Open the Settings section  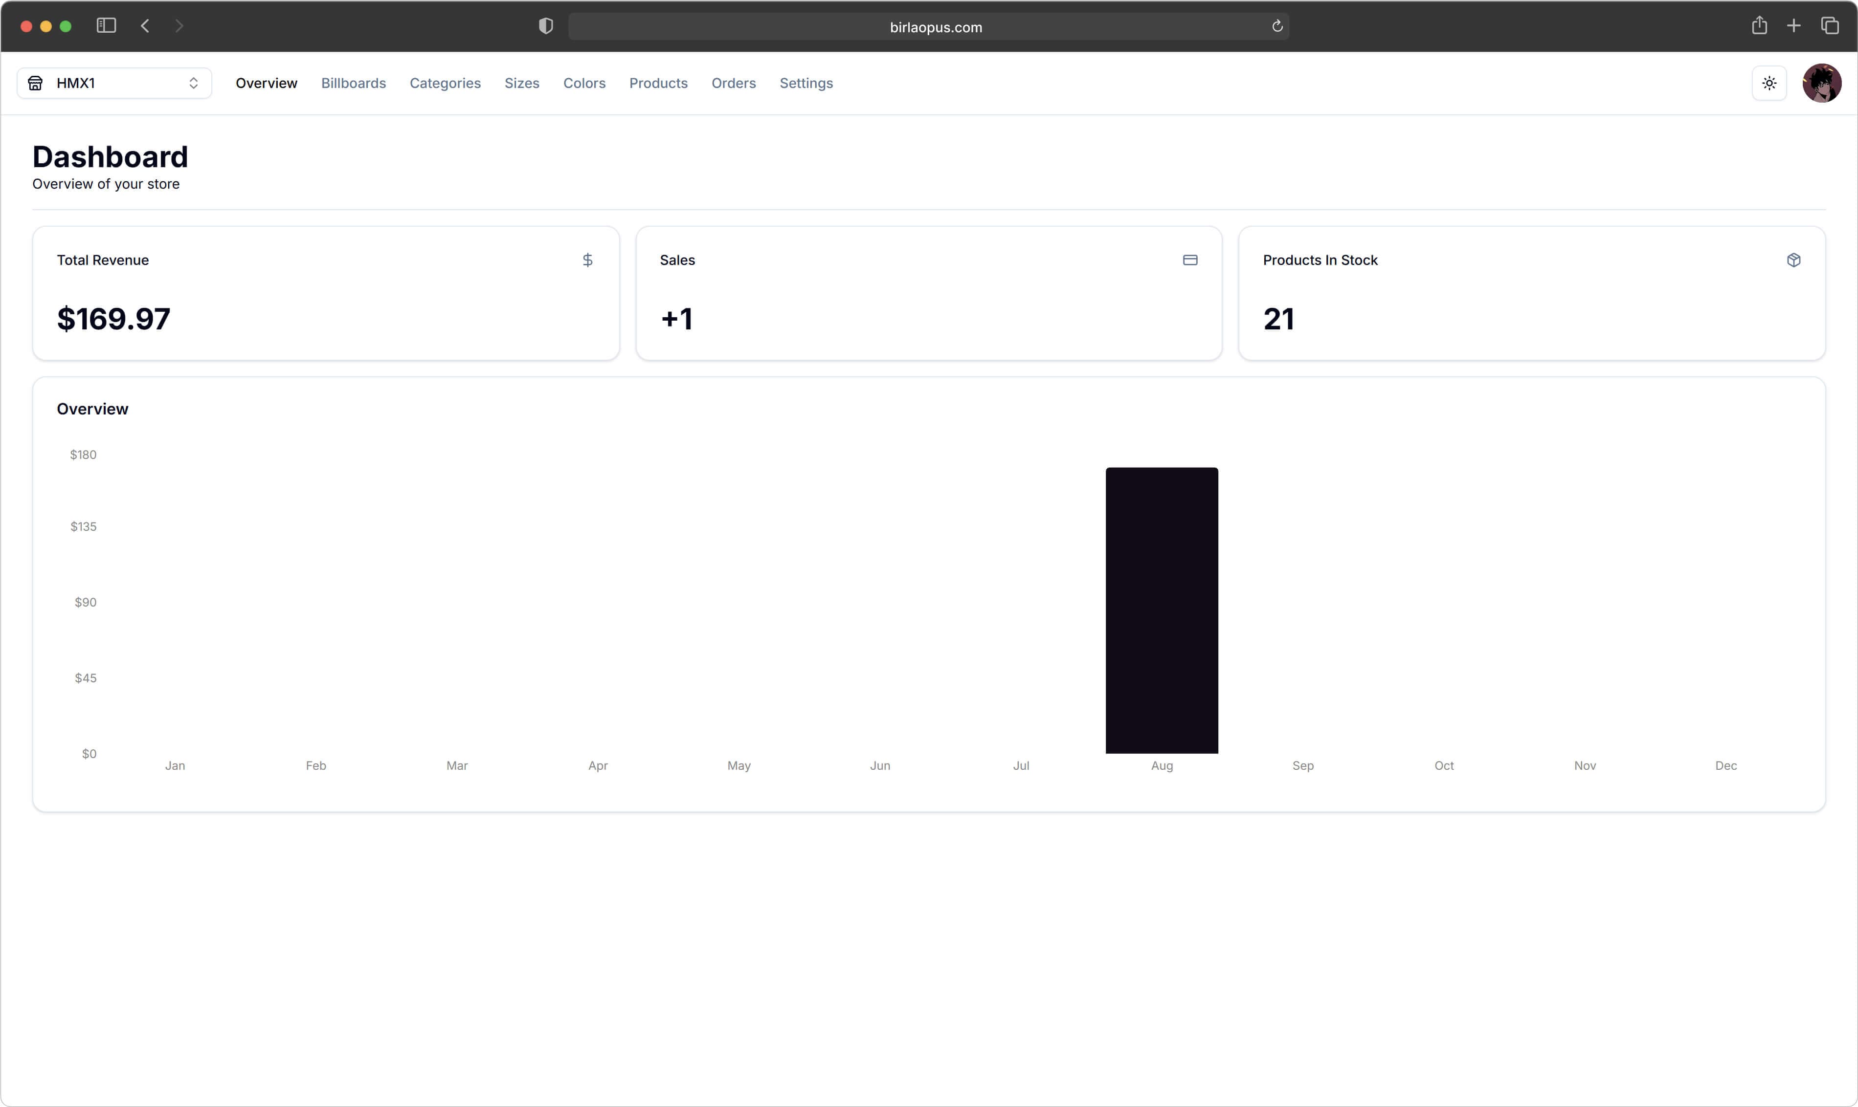(x=806, y=84)
